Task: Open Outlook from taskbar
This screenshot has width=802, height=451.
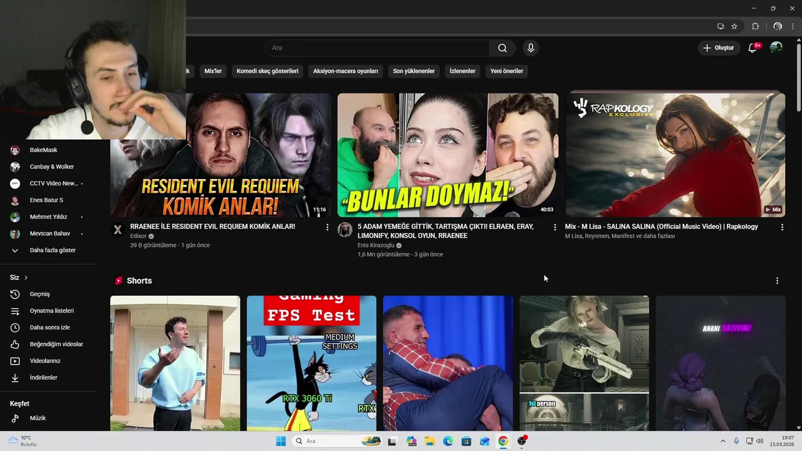Action: [x=484, y=441]
